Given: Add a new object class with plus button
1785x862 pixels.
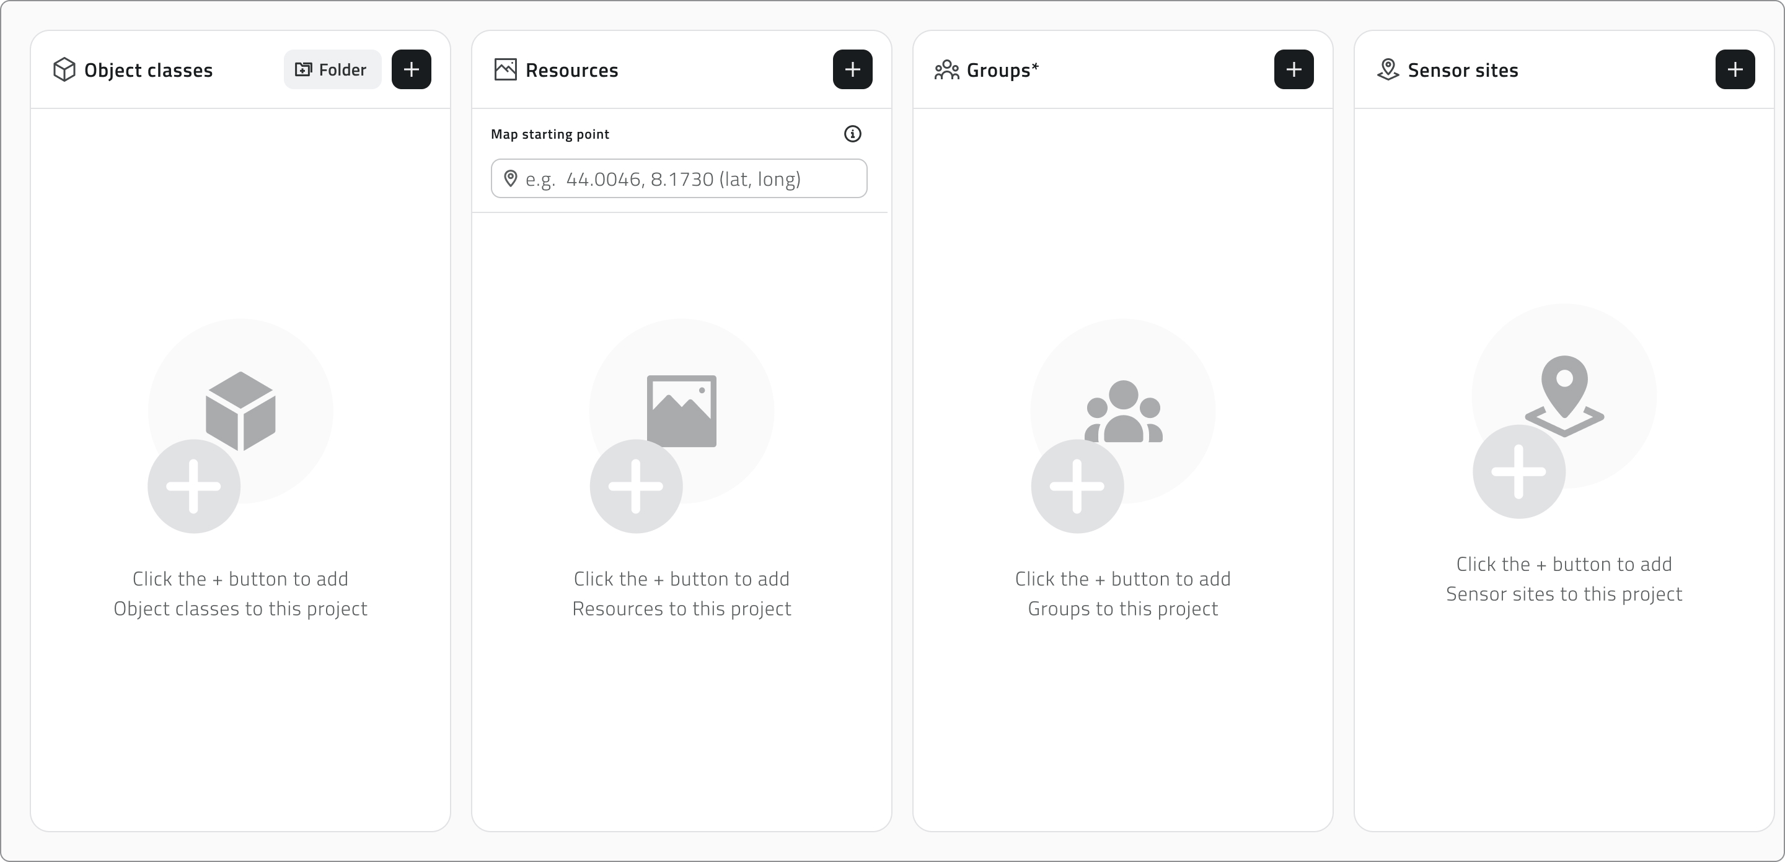Looking at the screenshot, I should 411,69.
